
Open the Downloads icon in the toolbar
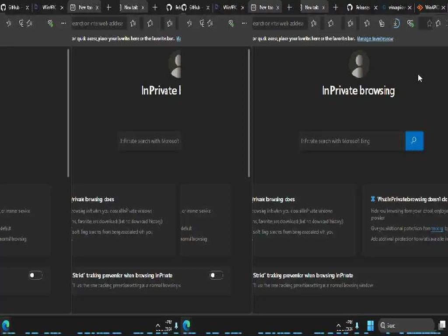pyautogui.click(x=396, y=24)
